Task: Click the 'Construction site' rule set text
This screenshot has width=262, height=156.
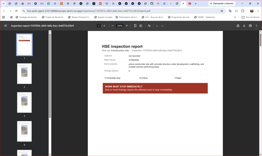Action: click(120, 50)
